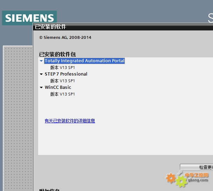Click the Siemens AG, 2008-2014 copyright text
The width and height of the screenshot is (213, 191).
[x=65, y=37]
